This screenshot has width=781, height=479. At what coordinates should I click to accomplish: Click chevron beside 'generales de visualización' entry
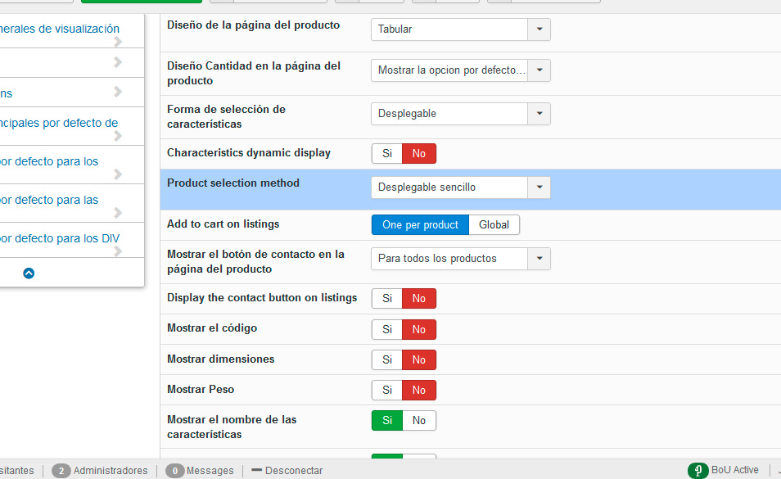118,42
